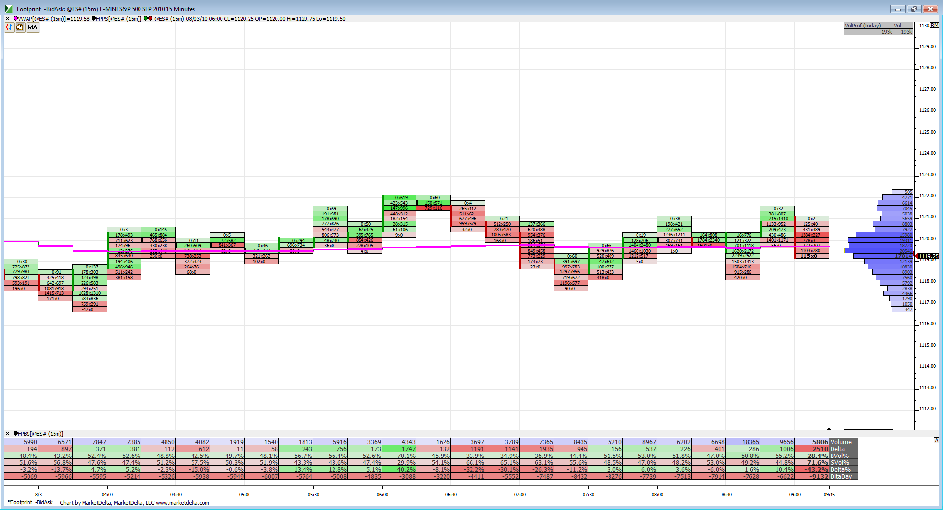Screen dimensions: 943x510
Task: Click the 115x0 footprint cell in last bar
Action: (x=812, y=256)
